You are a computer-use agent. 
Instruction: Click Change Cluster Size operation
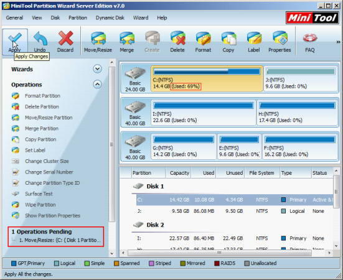[x=47, y=161]
